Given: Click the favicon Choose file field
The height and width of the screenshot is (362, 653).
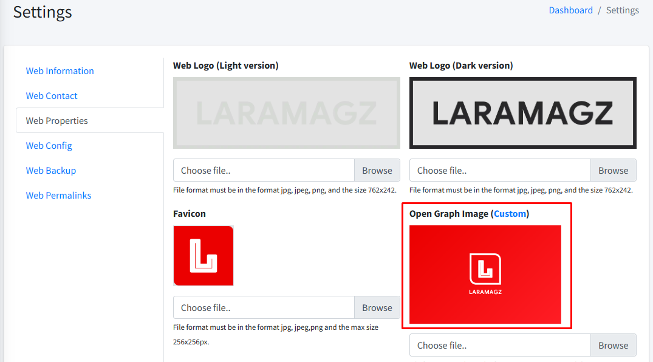Looking at the screenshot, I should 264,308.
